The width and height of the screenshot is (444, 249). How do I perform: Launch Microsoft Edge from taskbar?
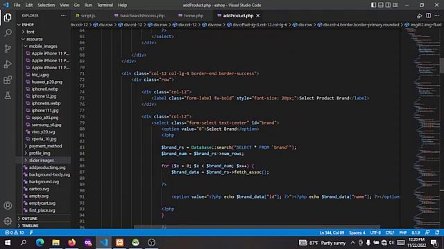40,243
